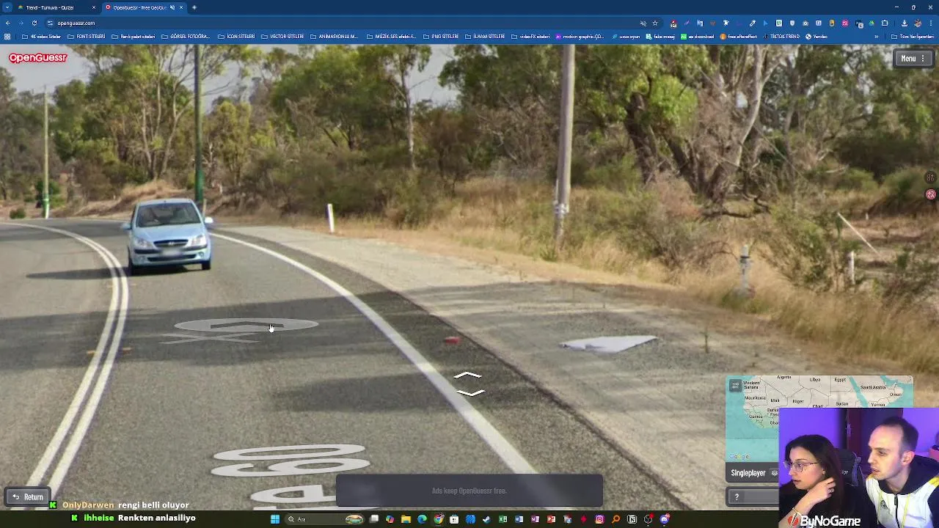Open the videoFX siteleri bookmark folder
The height and width of the screenshot is (528, 939).
pyautogui.click(x=530, y=37)
